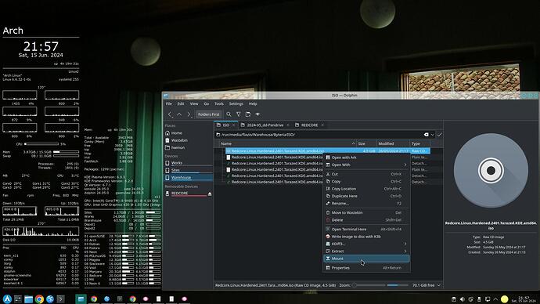Open the Edit menu
The height and width of the screenshot is (304, 540).
(x=181, y=103)
